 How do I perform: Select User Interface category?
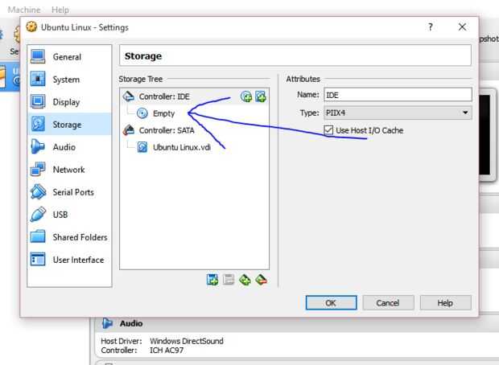click(x=69, y=260)
